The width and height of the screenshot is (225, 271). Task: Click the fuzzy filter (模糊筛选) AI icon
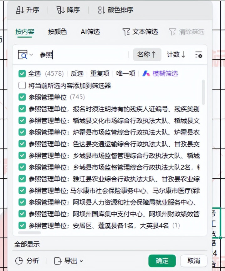[x=146, y=73]
